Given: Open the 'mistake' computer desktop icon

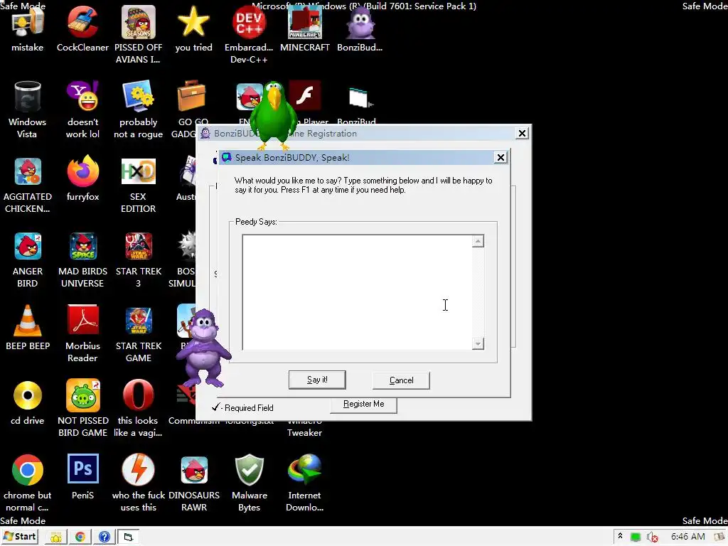Looking at the screenshot, I should (x=28, y=23).
